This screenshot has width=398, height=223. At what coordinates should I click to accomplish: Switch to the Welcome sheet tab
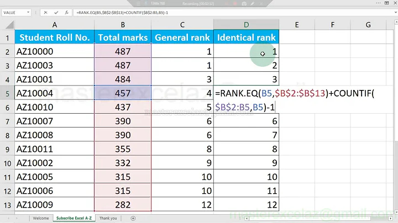(40, 218)
